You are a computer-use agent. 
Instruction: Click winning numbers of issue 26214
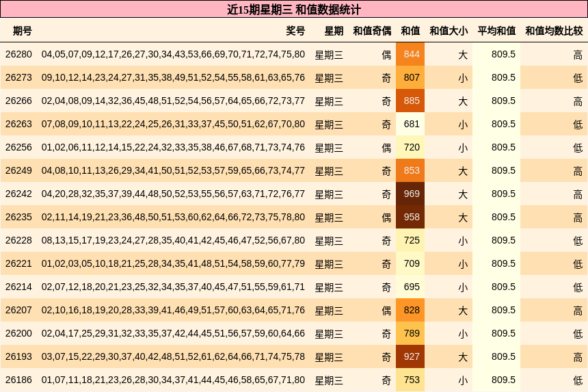(173, 287)
